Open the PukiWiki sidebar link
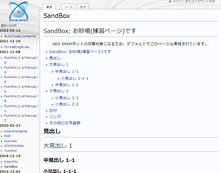 [11, 141]
